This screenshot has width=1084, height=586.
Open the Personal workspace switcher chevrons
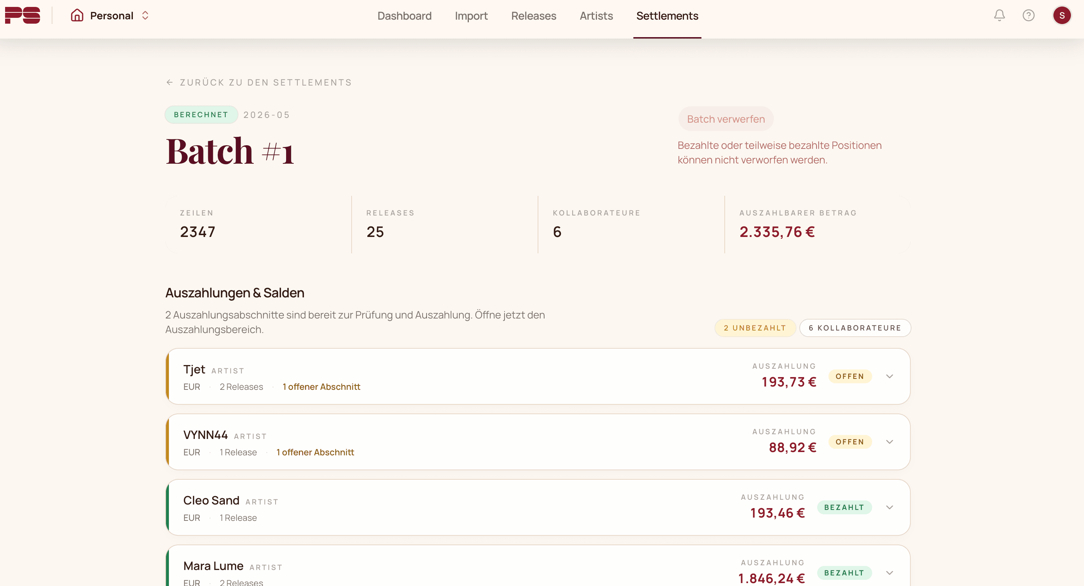tap(145, 16)
